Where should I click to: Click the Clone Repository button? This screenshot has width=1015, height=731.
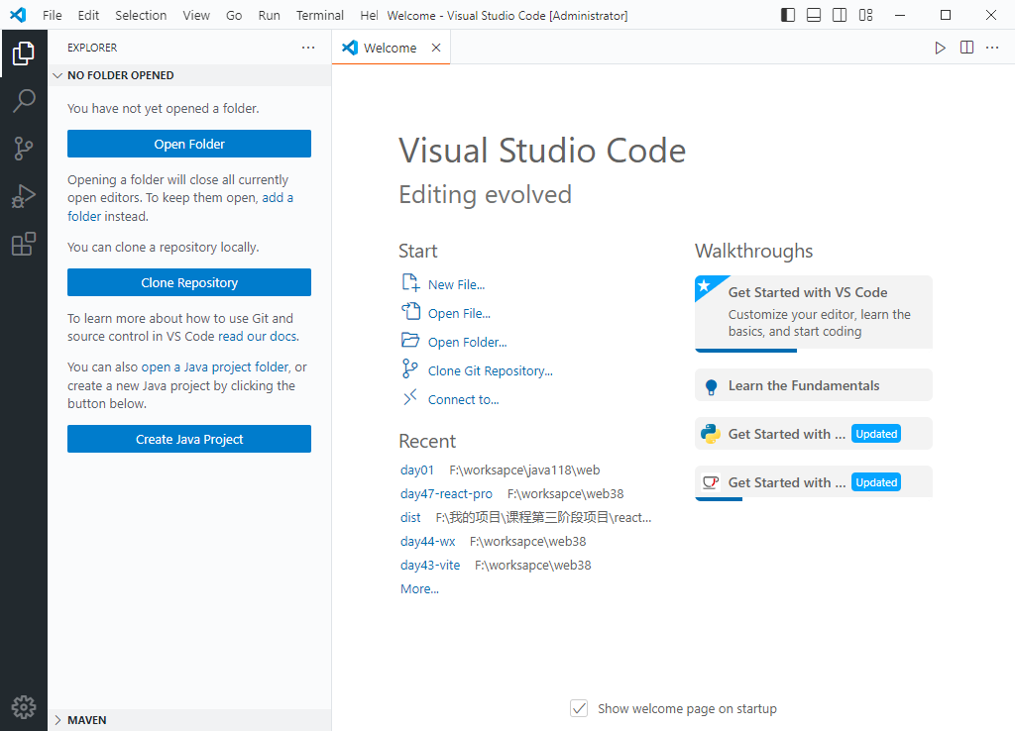click(189, 282)
